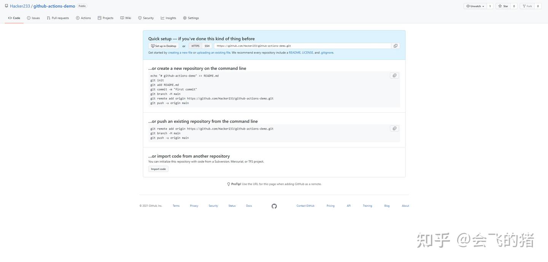Switch to the Pull requests tab
548x262 pixels.
tap(59, 18)
